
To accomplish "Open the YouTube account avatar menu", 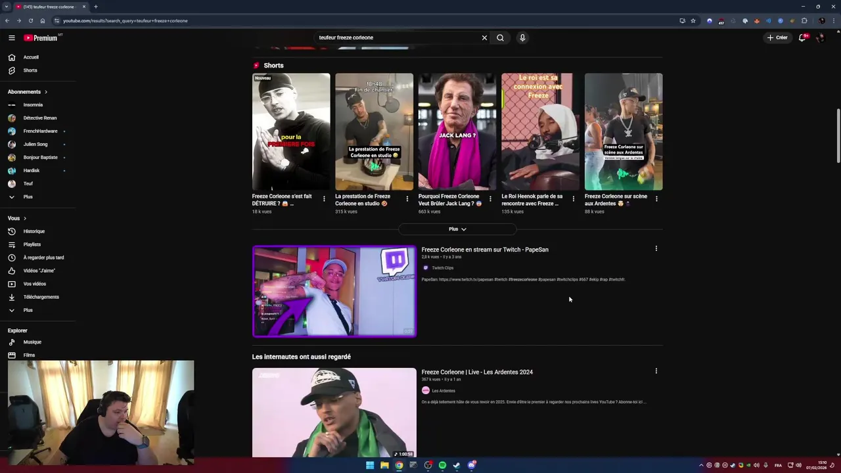I will 821,37.
